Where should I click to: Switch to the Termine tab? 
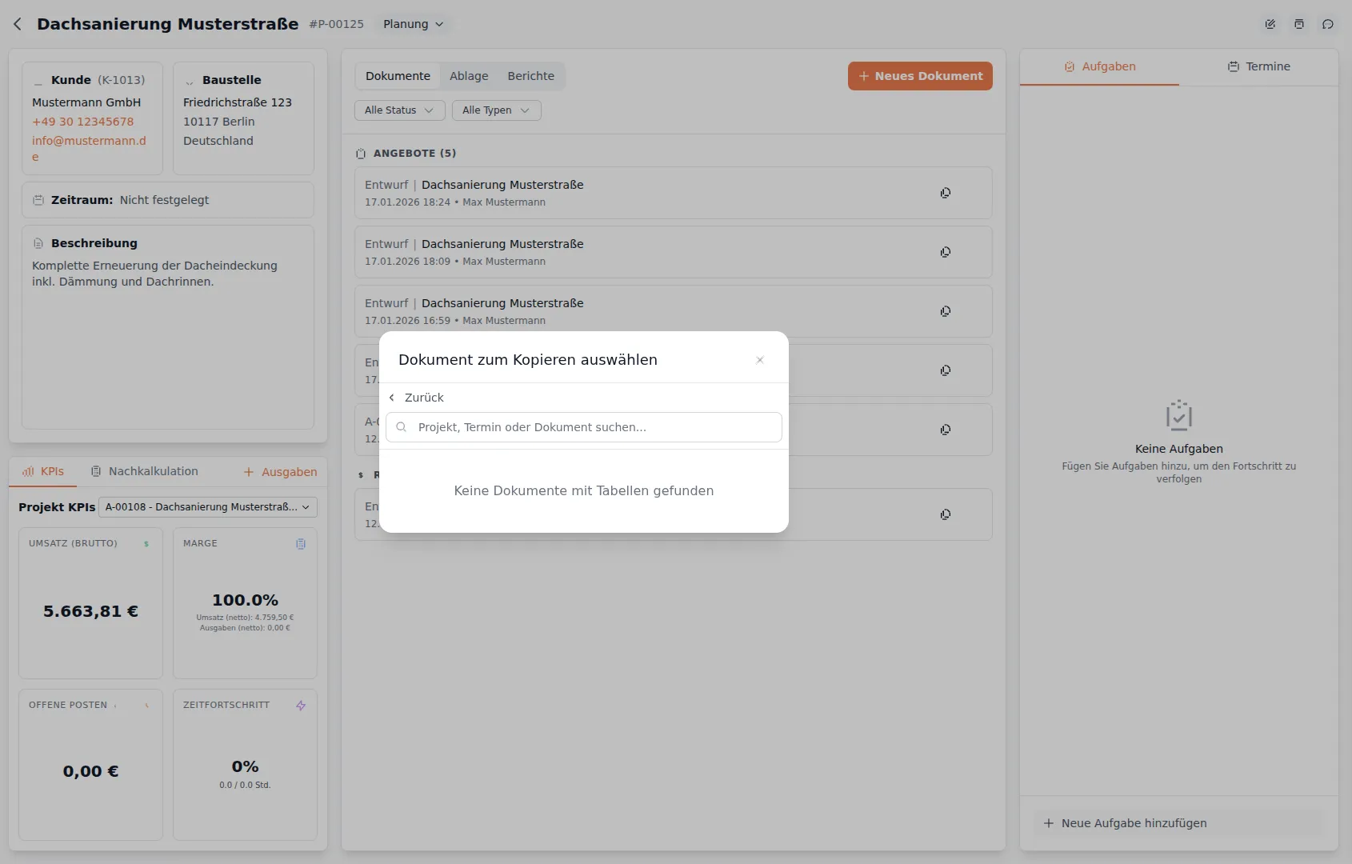click(1258, 66)
